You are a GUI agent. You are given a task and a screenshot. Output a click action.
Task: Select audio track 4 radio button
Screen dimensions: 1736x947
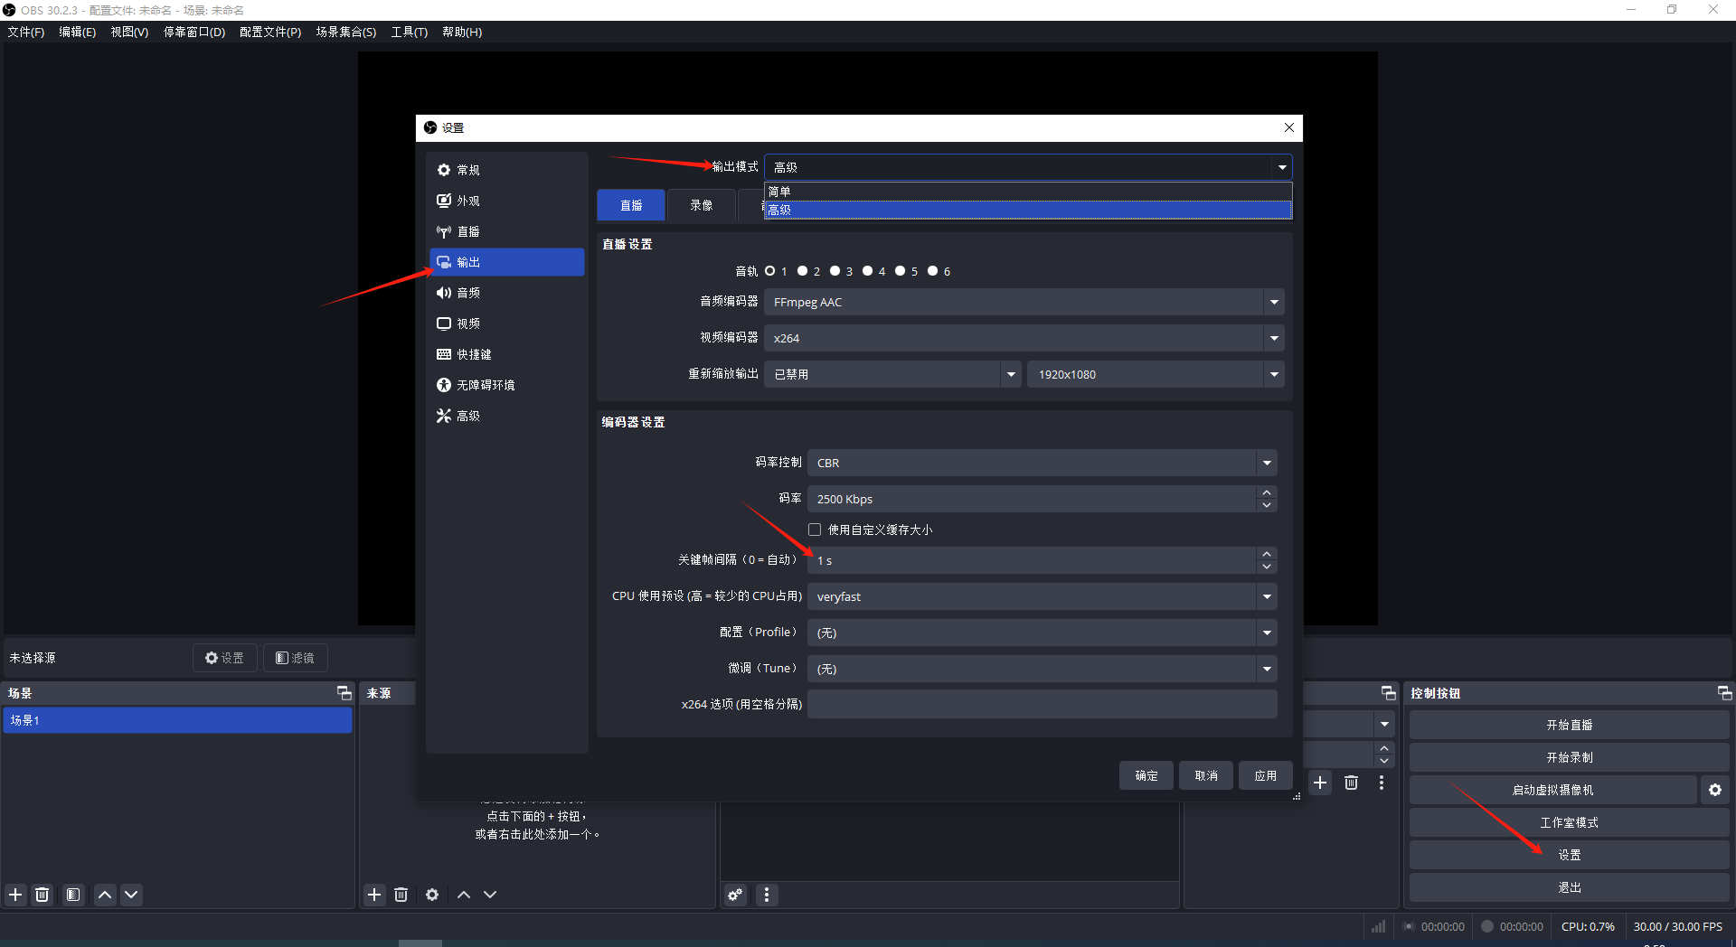point(868,271)
